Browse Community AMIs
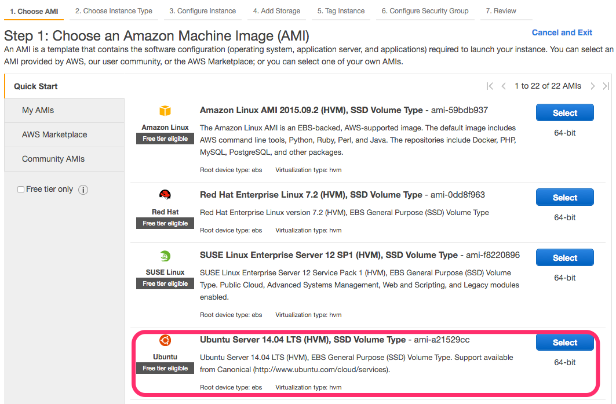The height and width of the screenshot is (404, 616). pyautogui.click(x=65, y=159)
